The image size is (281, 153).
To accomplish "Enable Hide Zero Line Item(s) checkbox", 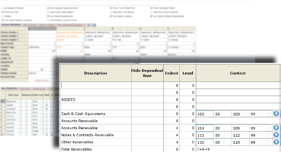I will click(111, 12).
